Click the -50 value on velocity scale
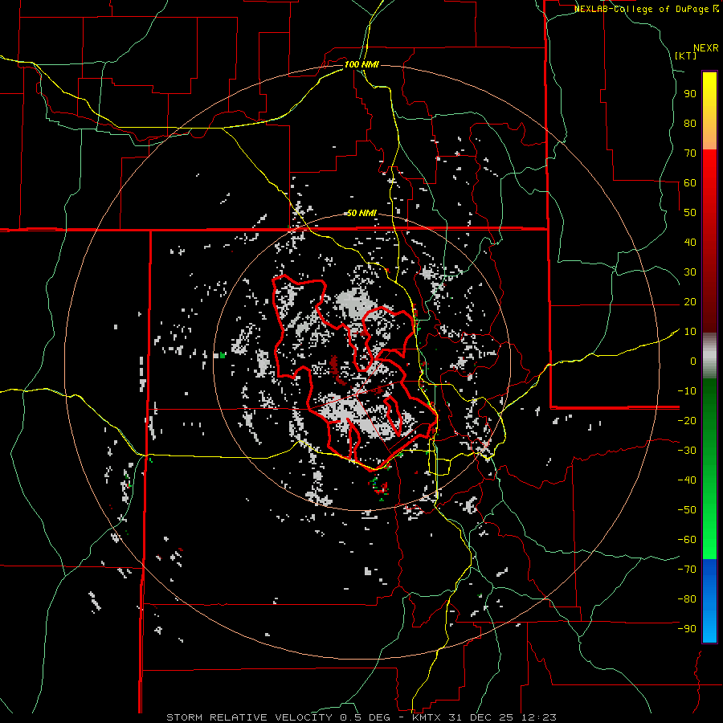Screen dimensions: 723x723 686,510
